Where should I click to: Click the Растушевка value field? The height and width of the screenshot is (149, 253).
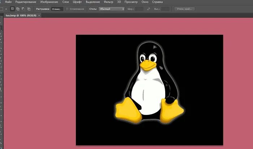(x=57, y=9)
